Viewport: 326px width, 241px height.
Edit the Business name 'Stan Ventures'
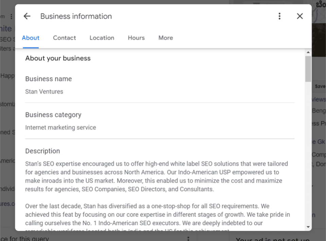(44, 92)
